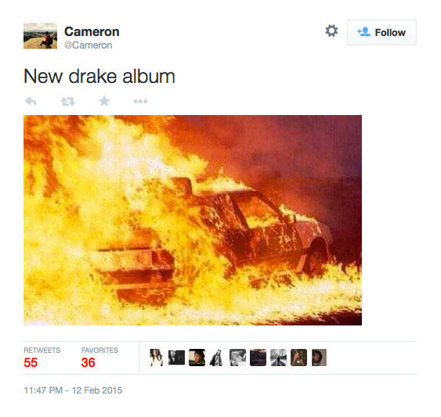Select the fourth retweeter avatar

click(x=216, y=358)
